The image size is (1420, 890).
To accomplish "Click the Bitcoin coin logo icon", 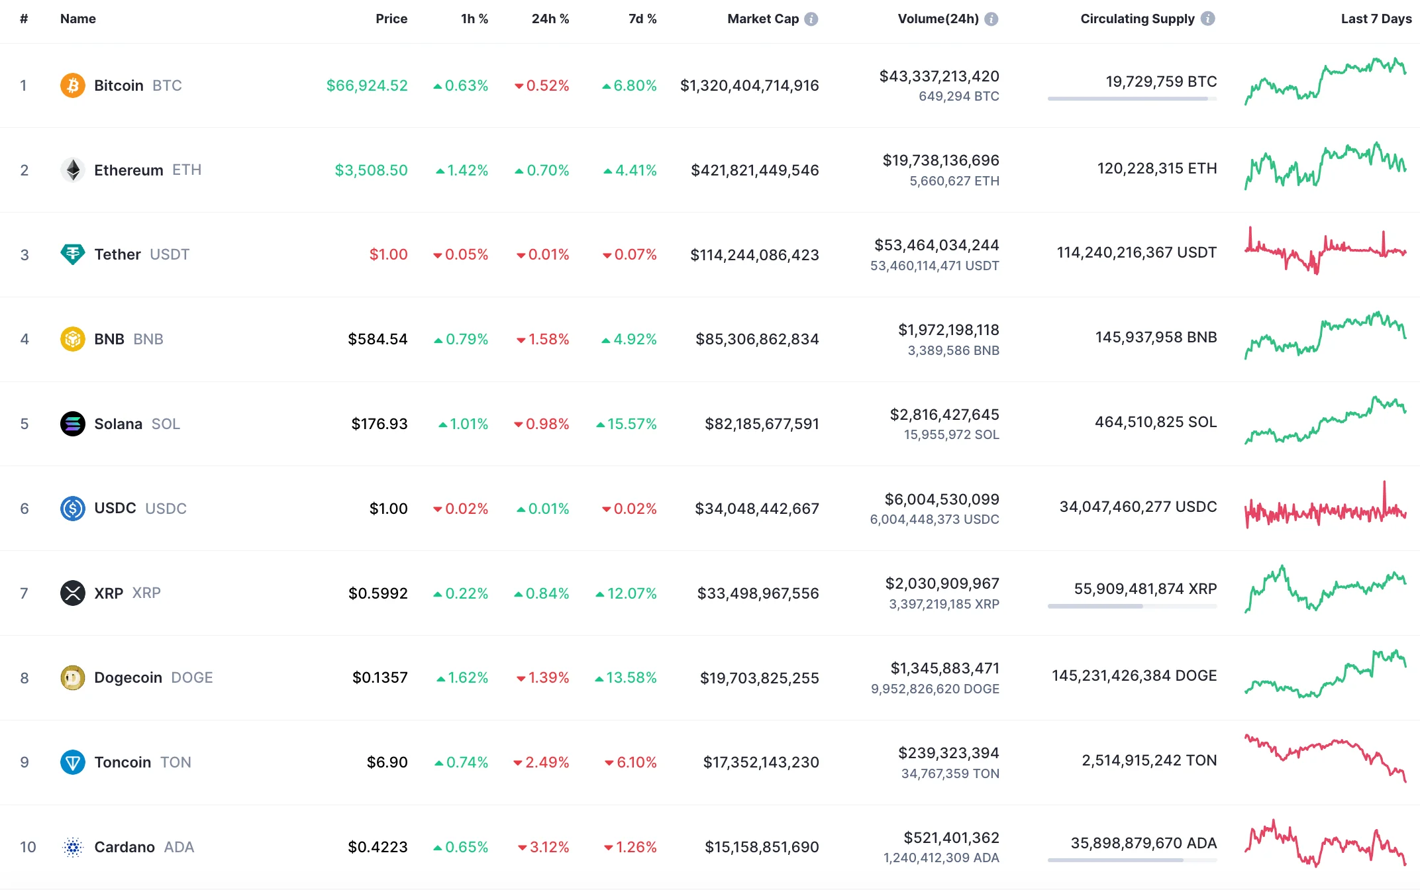I will click(x=72, y=85).
